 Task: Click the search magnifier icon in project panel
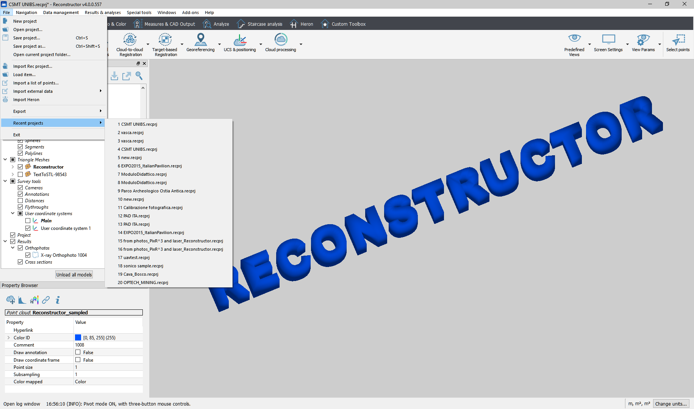139,76
